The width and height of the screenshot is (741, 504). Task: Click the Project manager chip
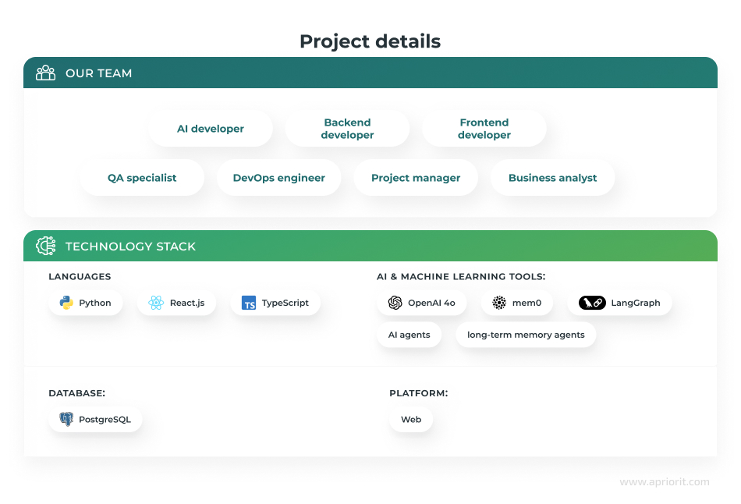pyautogui.click(x=416, y=177)
